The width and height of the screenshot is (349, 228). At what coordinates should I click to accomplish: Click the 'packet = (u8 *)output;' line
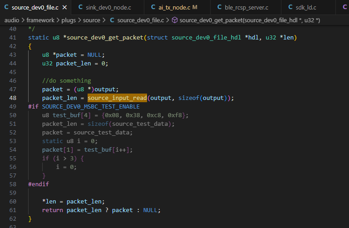tap(80, 89)
